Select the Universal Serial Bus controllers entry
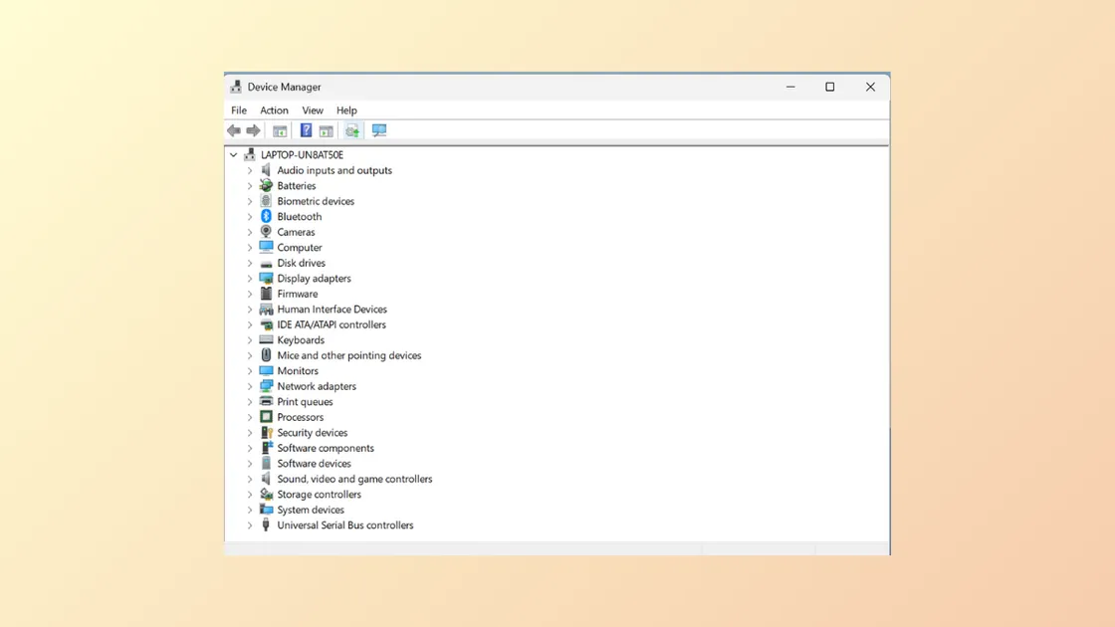1115x627 pixels. point(344,524)
